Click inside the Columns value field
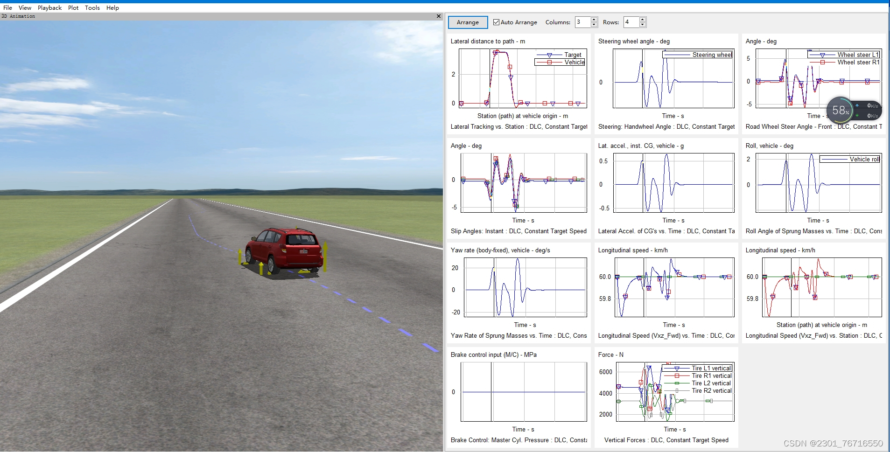890x452 pixels. pyautogui.click(x=583, y=22)
